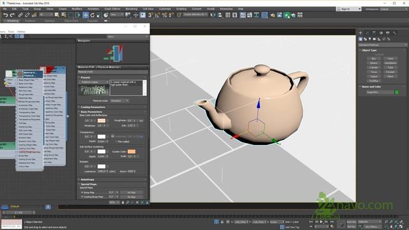The width and height of the screenshot is (409, 230).
Task: Click the green object color swatch
Action: click(x=397, y=92)
